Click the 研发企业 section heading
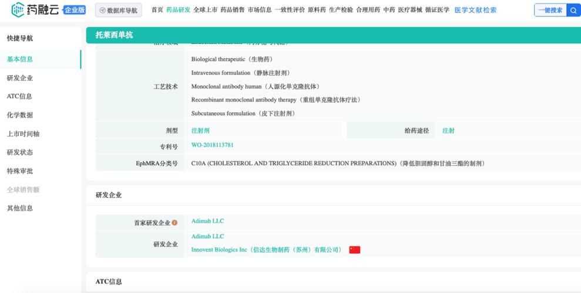The width and height of the screenshot is (581, 293). [x=109, y=195]
